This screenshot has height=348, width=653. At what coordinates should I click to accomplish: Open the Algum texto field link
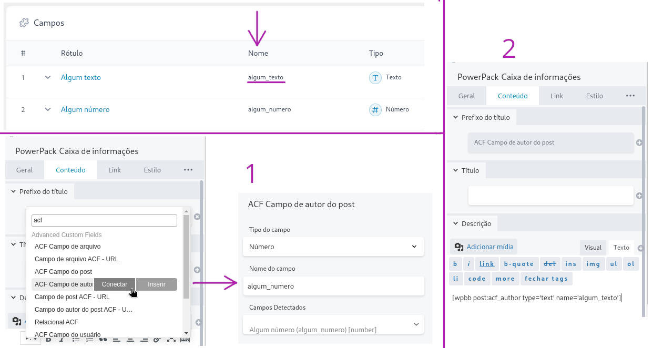pos(81,77)
